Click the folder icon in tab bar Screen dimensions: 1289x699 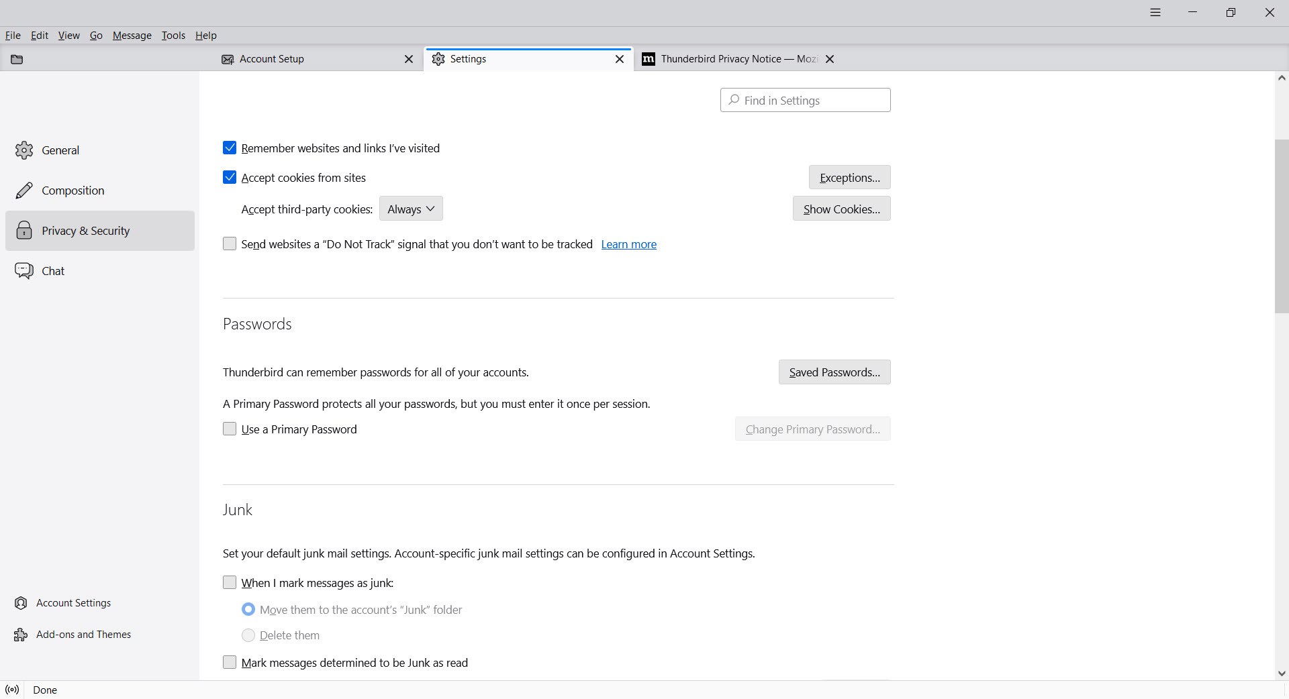17,59
